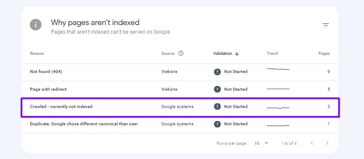Click Website source in Not found (404) row
364x159 pixels.
point(169,72)
